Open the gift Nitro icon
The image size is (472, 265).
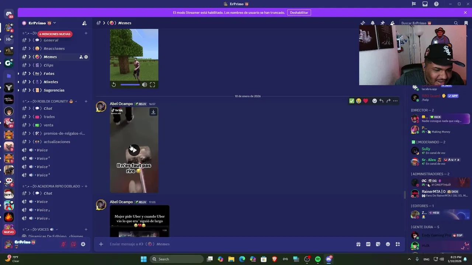coord(358,244)
